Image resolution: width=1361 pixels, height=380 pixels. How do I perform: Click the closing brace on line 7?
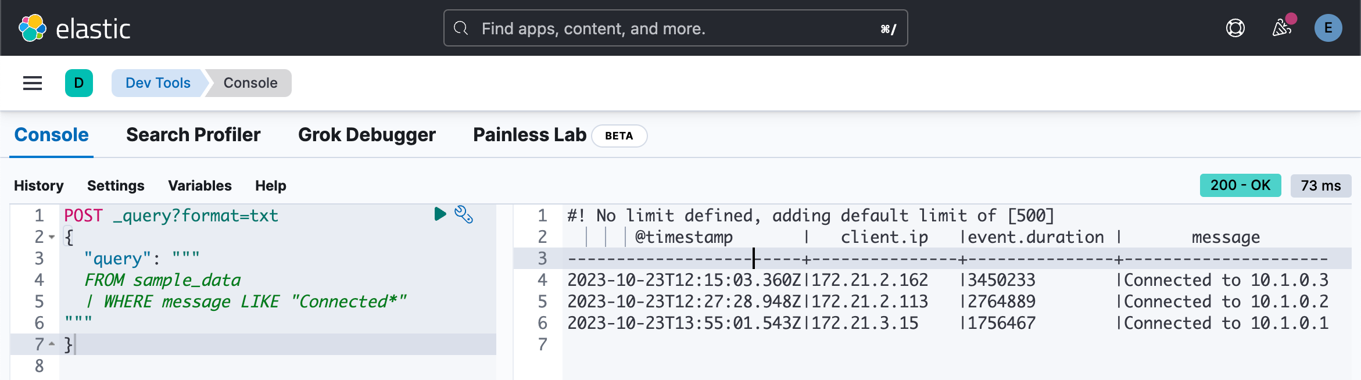click(x=68, y=345)
